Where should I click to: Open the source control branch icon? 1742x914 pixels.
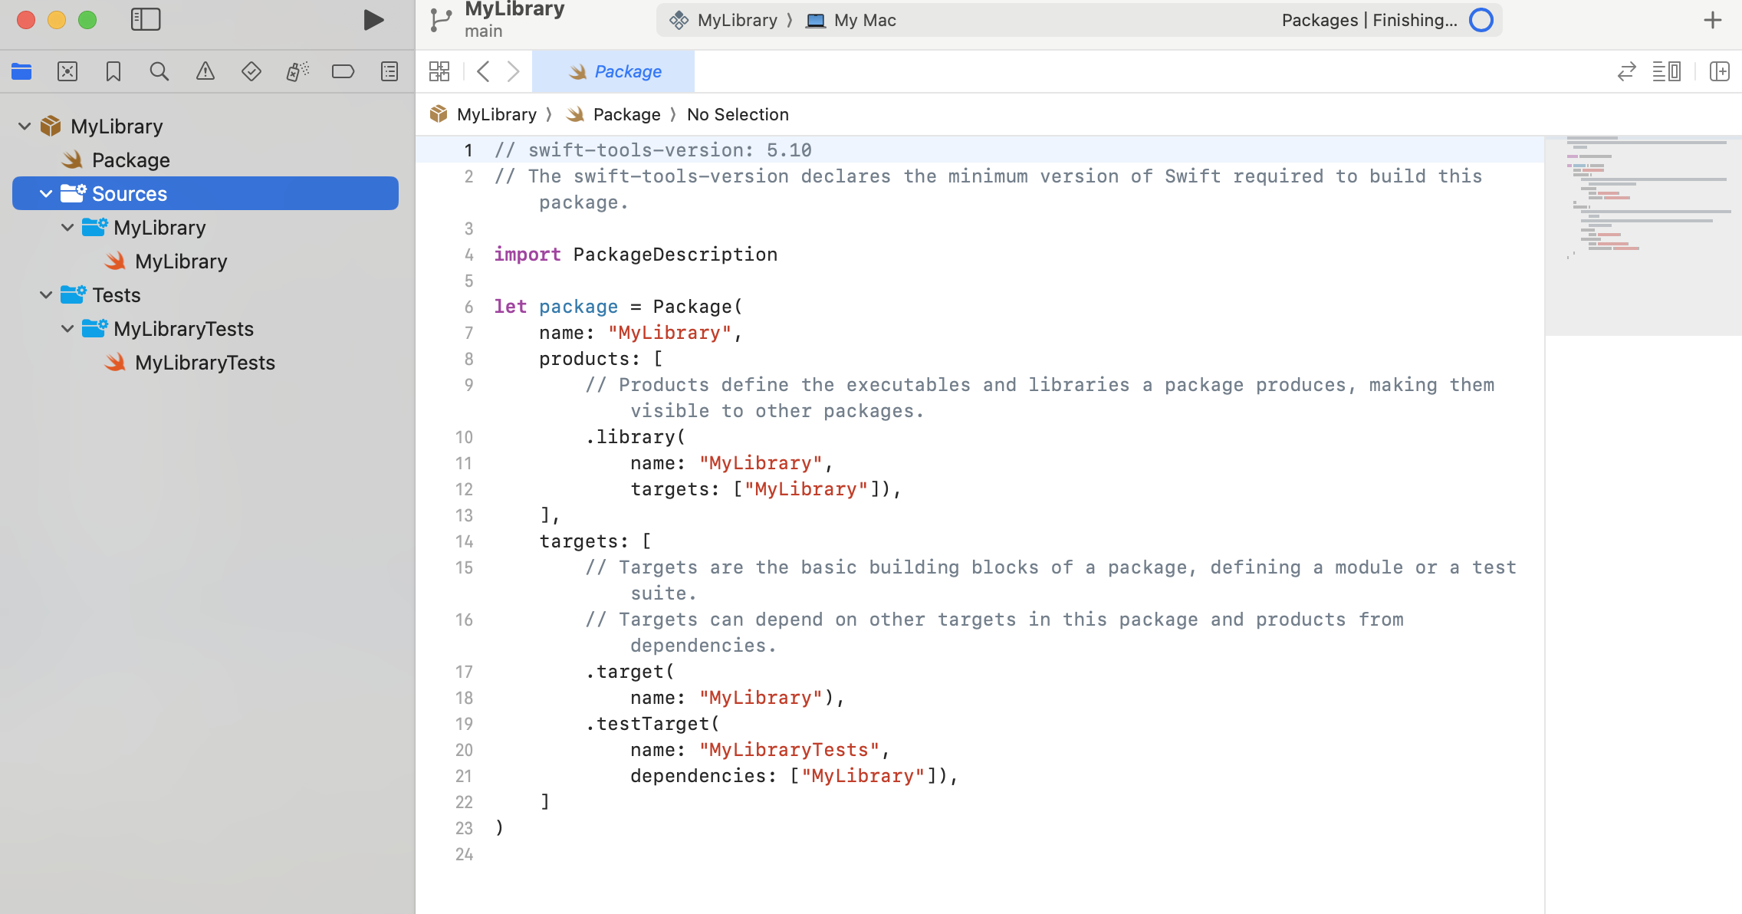coord(441,20)
